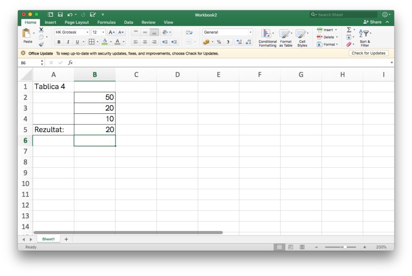Select cell B5 containing 20
The width and height of the screenshot is (412, 276).
tap(95, 130)
